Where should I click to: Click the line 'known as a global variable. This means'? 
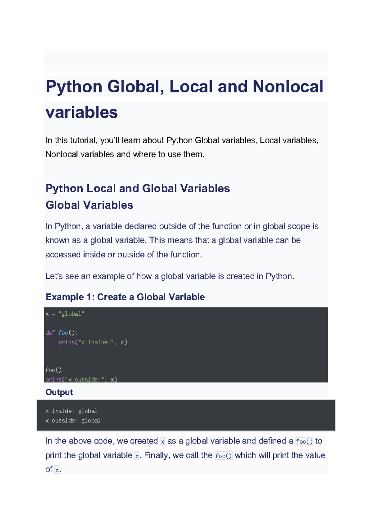173,240
